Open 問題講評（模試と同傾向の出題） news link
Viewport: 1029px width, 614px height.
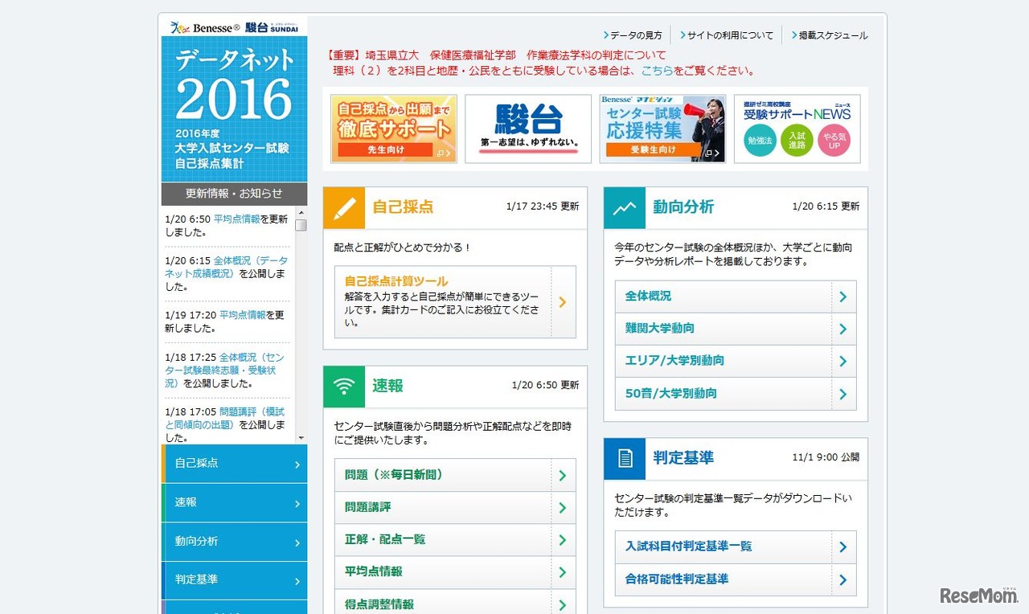tap(224, 419)
